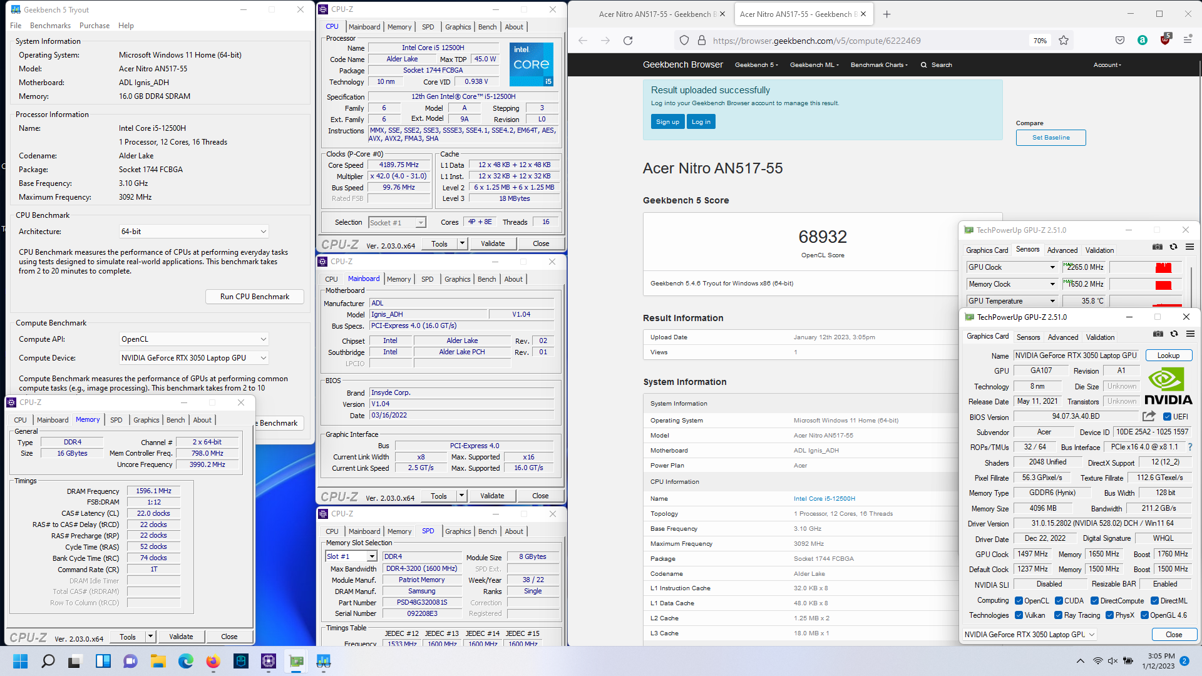This screenshot has width=1202, height=676.
Task: Click tracking protection shield in address bar
Action: (x=684, y=41)
